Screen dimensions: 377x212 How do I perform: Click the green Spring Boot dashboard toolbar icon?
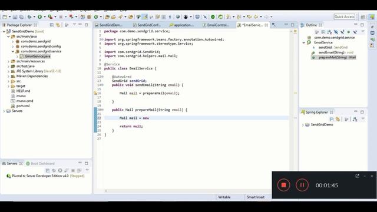pos(213,17)
